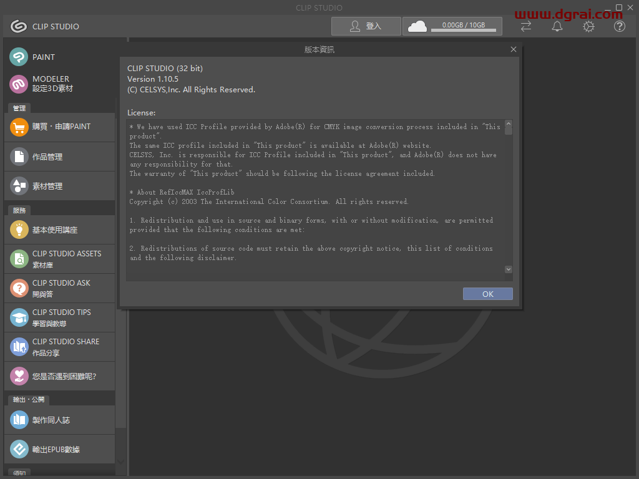Click the 服務 section header
The width and height of the screenshot is (639, 479).
pos(19,210)
